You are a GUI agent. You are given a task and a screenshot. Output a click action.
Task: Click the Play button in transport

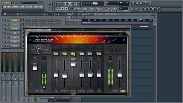pos(62,9)
